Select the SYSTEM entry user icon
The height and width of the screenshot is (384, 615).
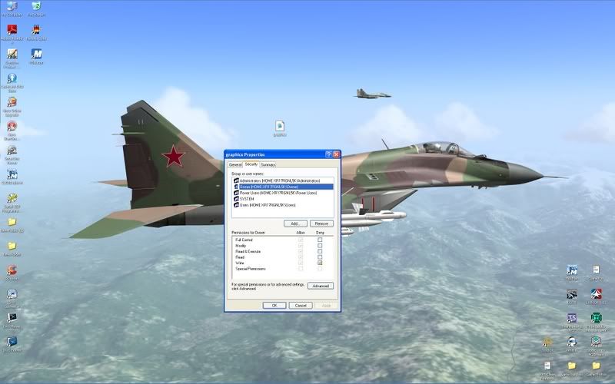tap(236, 199)
